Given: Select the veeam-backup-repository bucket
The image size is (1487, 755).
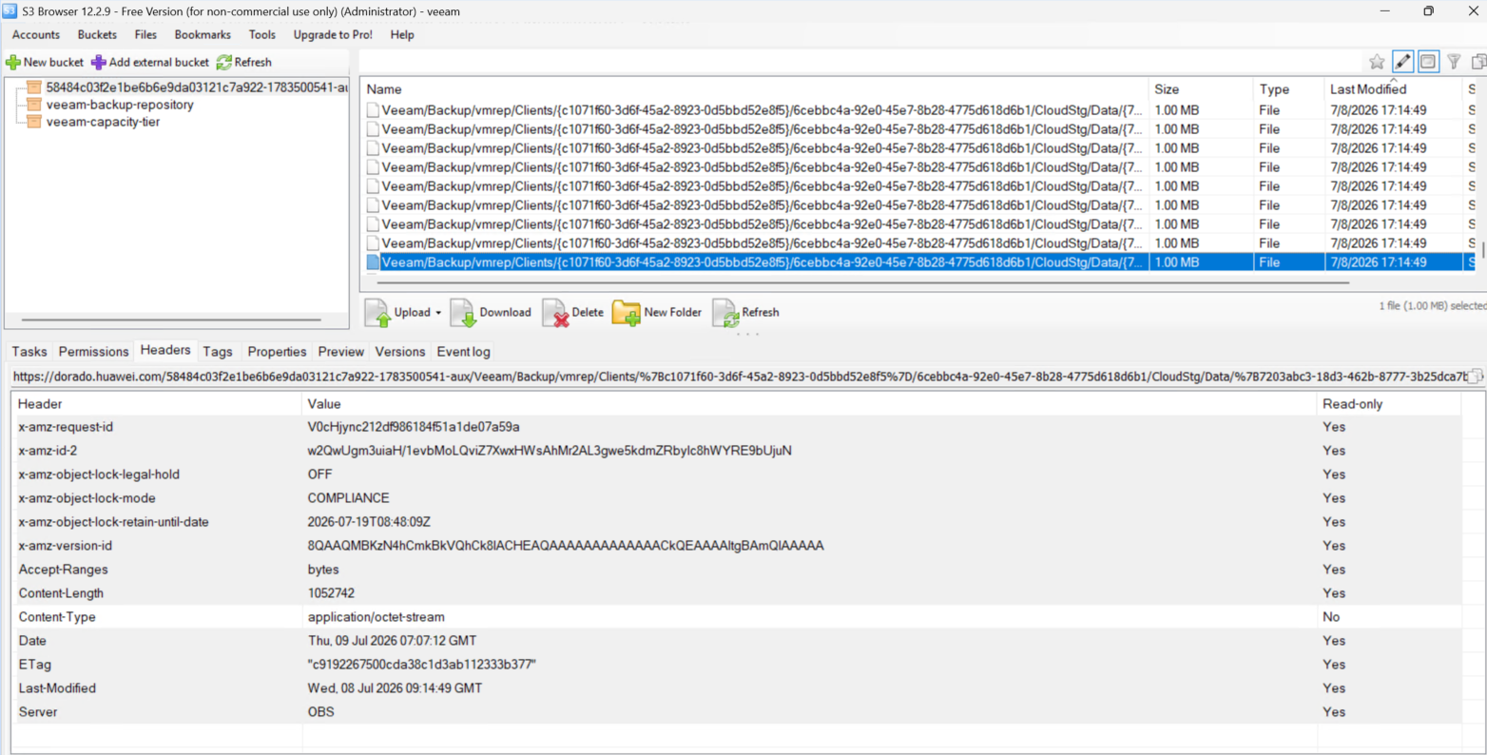Looking at the screenshot, I should (x=120, y=105).
